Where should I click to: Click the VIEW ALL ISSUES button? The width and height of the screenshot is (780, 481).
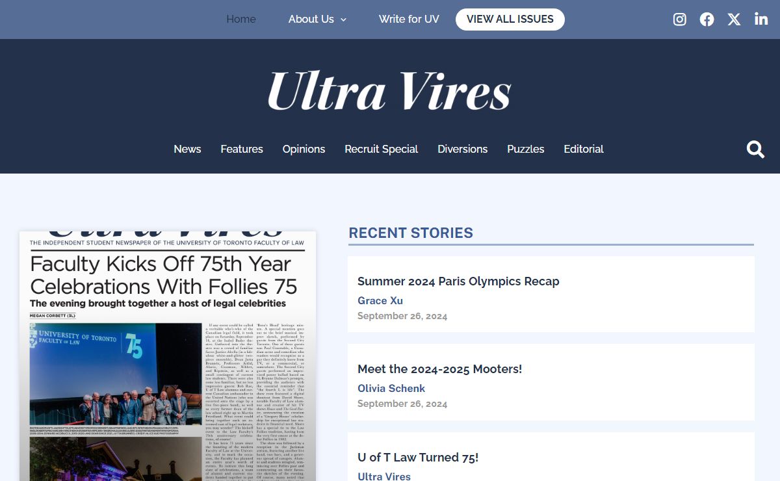510,19
